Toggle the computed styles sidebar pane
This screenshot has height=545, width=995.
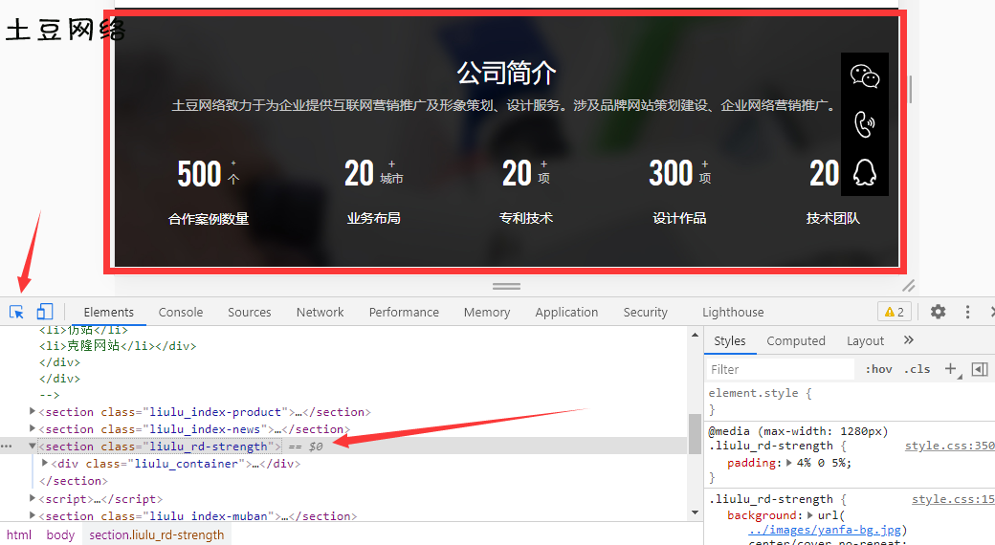click(x=979, y=369)
